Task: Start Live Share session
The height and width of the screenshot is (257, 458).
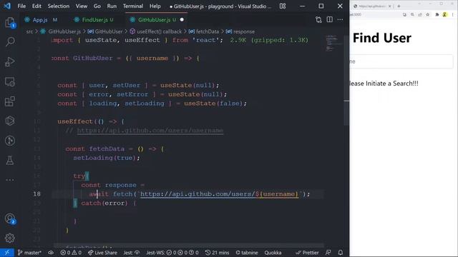Action: click(102, 253)
